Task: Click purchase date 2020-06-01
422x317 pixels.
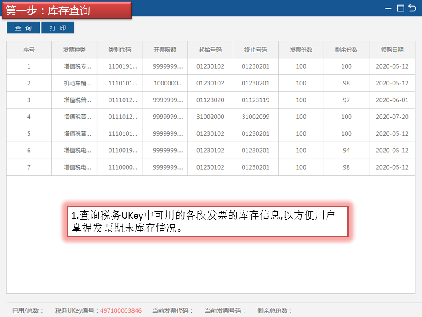Action: click(392, 100)
